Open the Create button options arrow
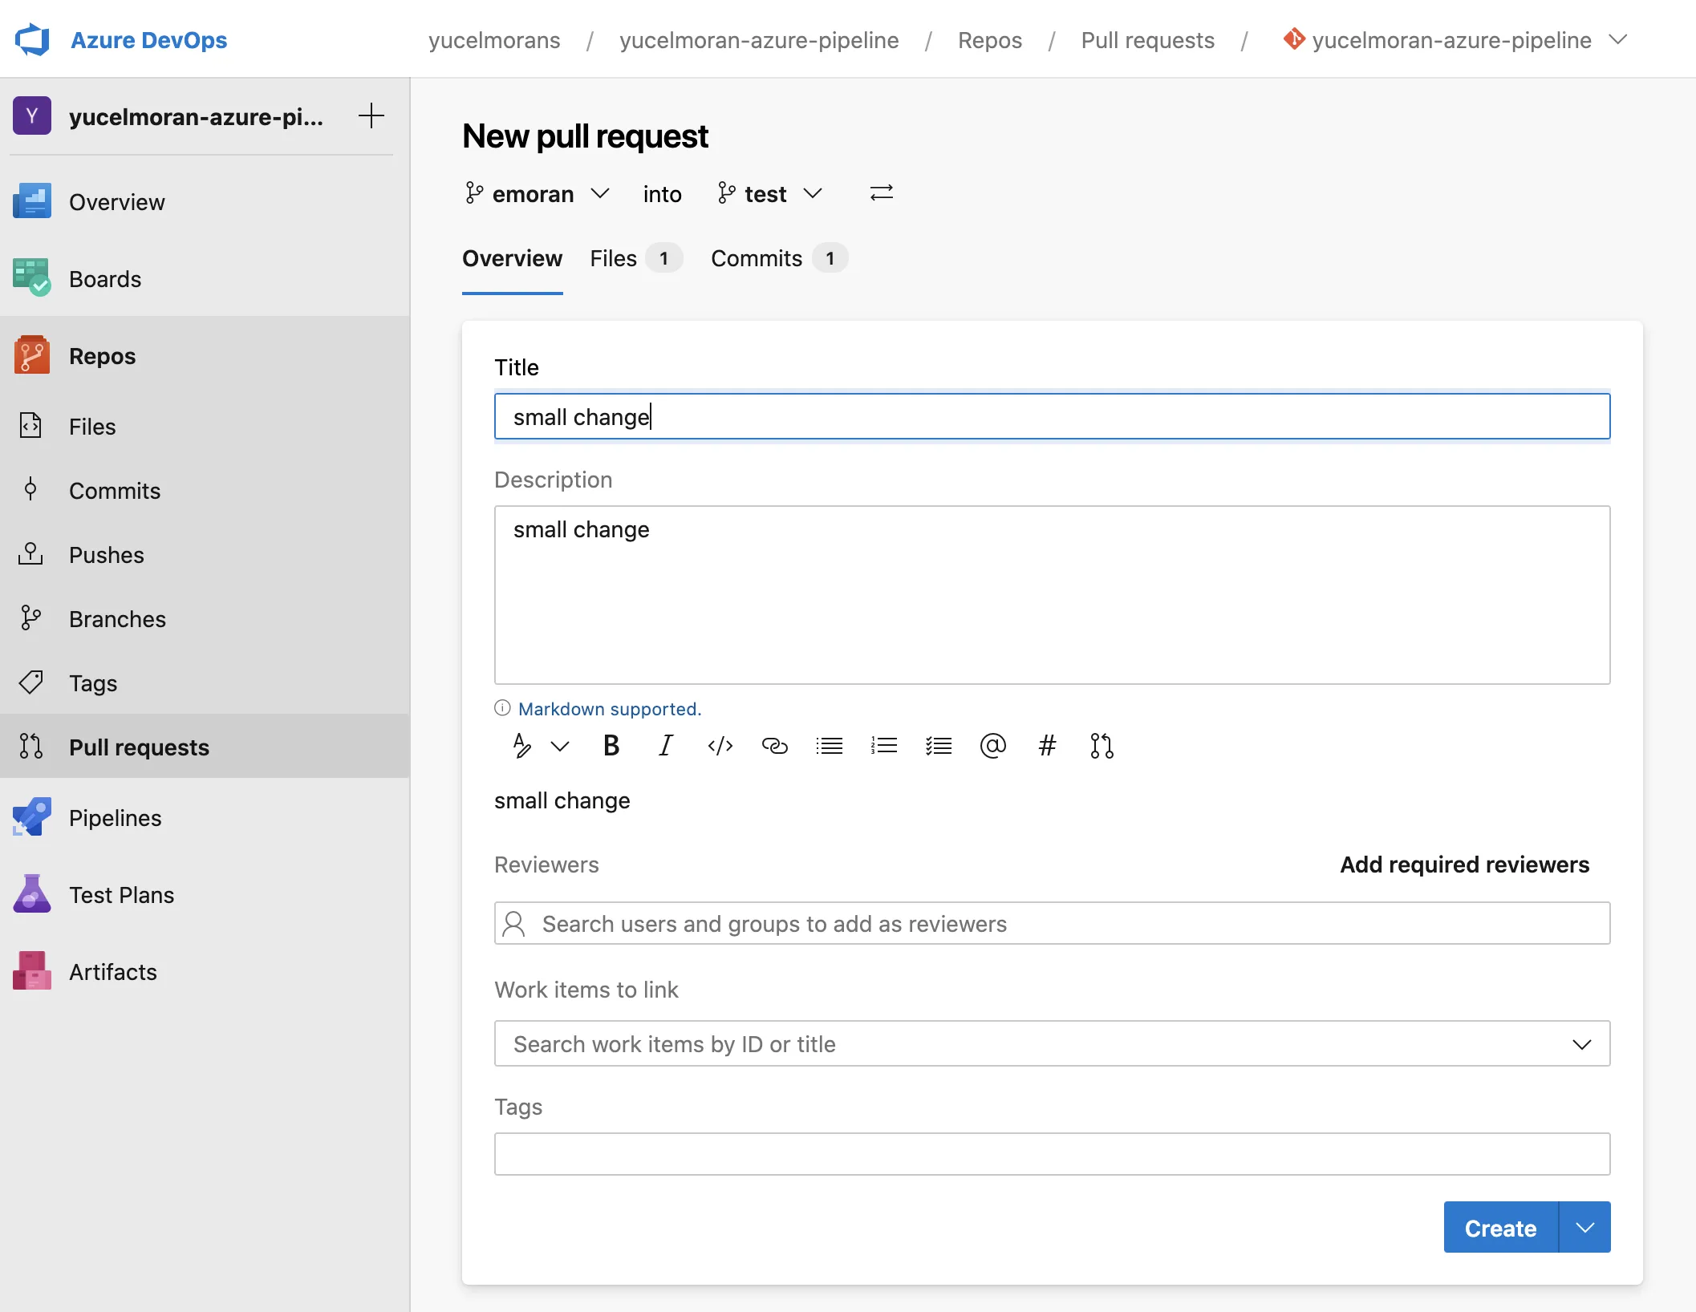Image resolution: width=1696 pixels, height=1312 pixels. pos(1584,1227)
